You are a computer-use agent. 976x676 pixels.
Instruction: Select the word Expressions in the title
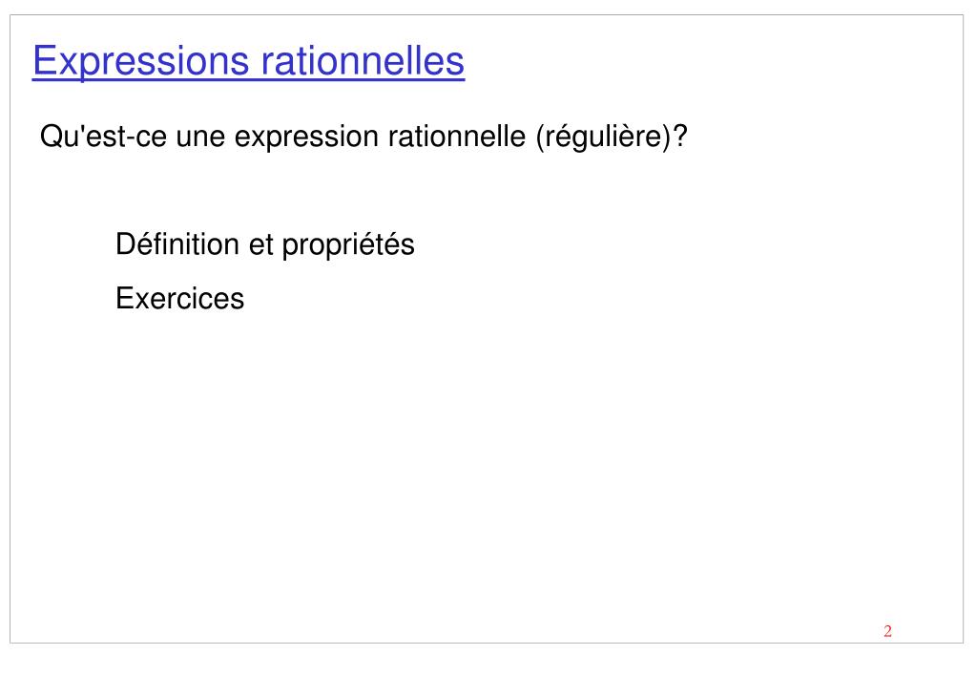pyautogui.click(x=141, y=62)
